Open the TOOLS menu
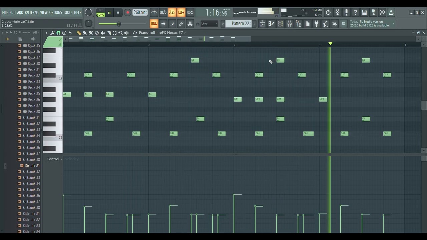 (x=68, y=13)
